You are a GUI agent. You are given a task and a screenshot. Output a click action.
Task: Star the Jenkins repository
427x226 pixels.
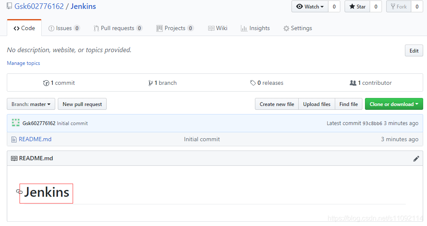[357, 6]
